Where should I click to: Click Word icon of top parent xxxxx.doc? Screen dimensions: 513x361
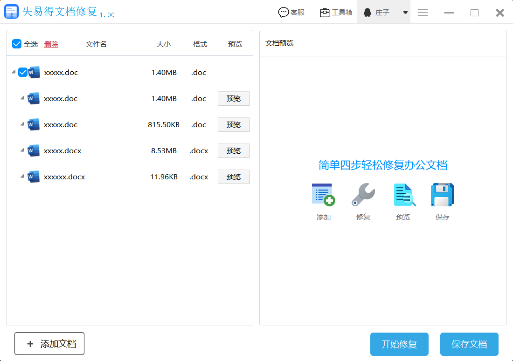(x=34, y=72)
